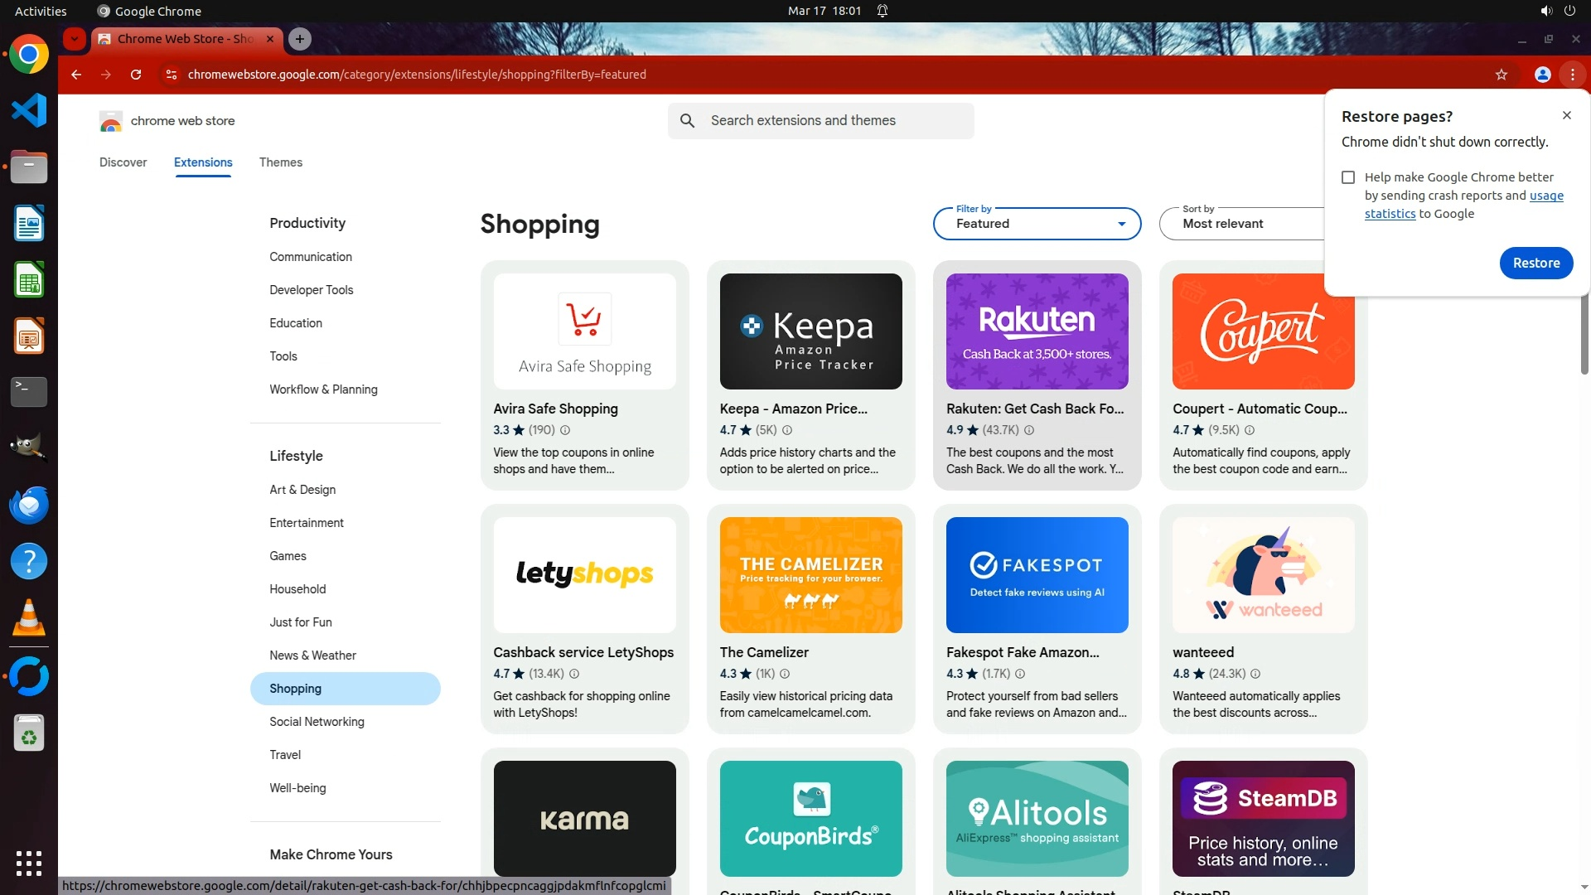Go to the Discover tab
The image size is (1591, 895).
point(123,162)
